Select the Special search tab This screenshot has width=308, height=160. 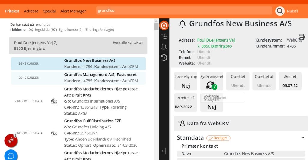[x=49, y=11]
